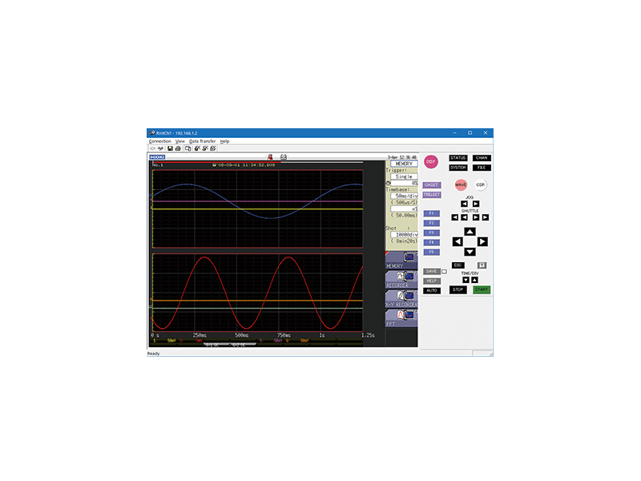Click the right cursor arrow key

tap(482, 242)
